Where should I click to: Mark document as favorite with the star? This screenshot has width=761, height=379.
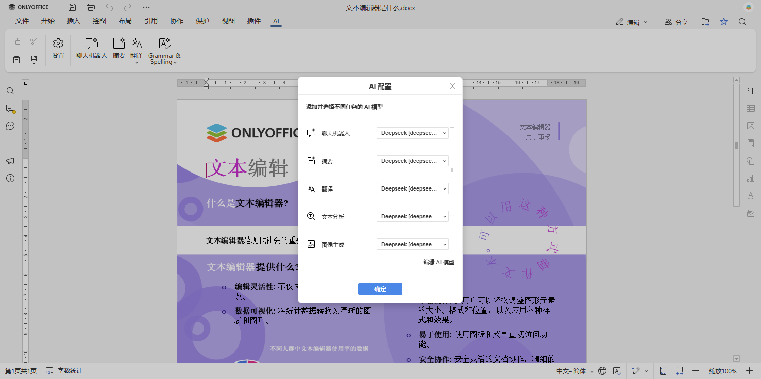point(724,22)
